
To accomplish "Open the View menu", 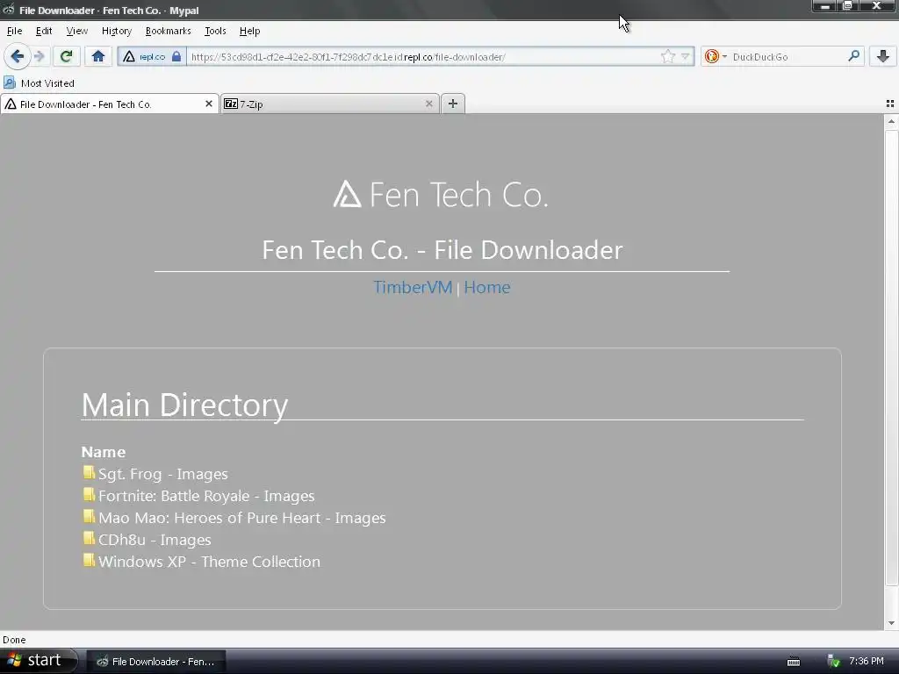I will point(77,31).
